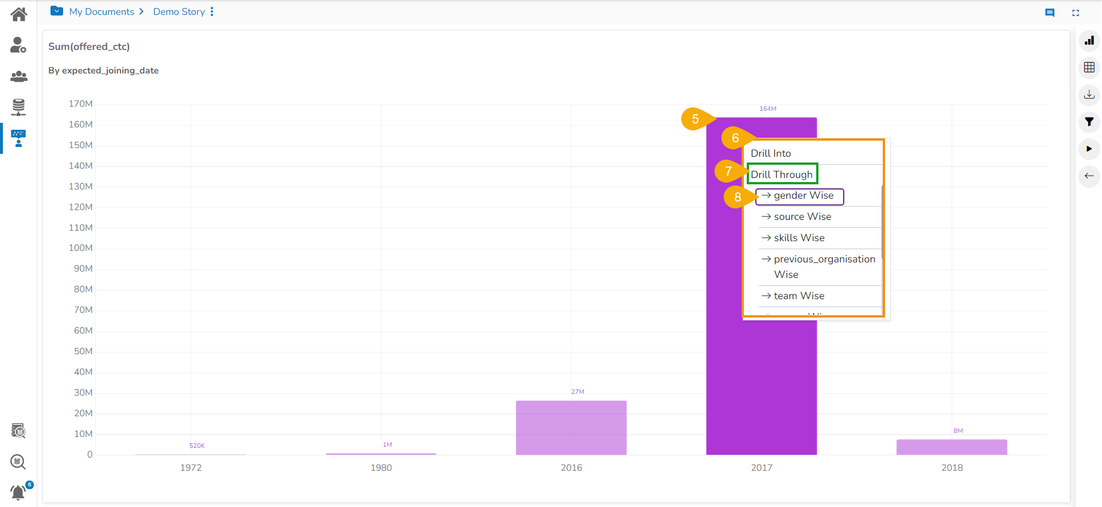Switch to table grid view icon

[x=1089, y=67]
